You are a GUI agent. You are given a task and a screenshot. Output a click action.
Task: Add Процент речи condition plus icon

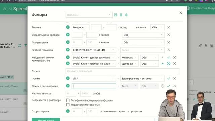pos(68,42)
